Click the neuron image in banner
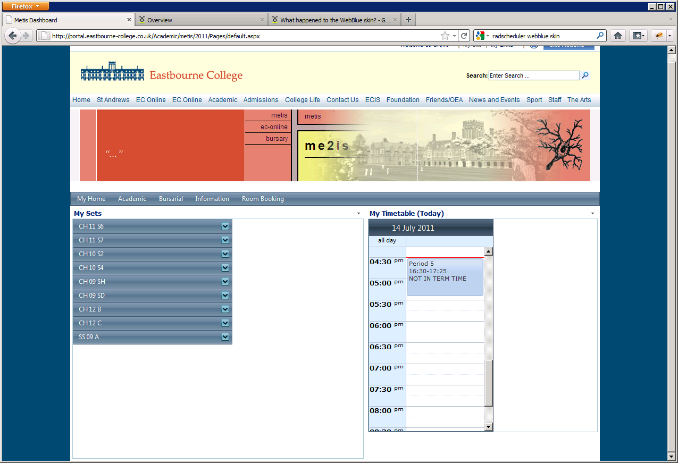The height and width of the screenshot is (463, 678). pyautogui.click(x=559, y=144)
